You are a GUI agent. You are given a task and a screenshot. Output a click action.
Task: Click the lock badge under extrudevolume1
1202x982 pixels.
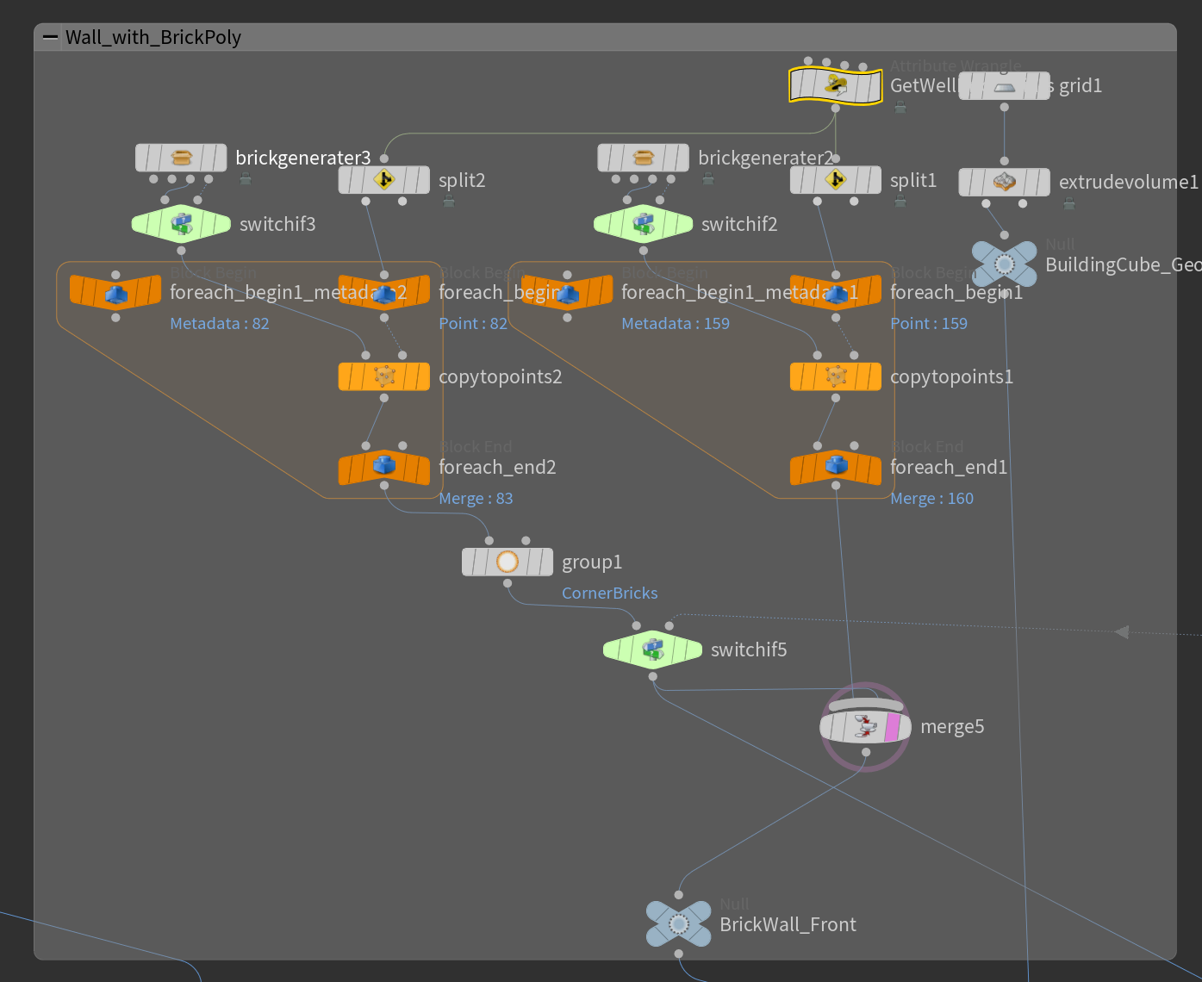pos(1069,203)
